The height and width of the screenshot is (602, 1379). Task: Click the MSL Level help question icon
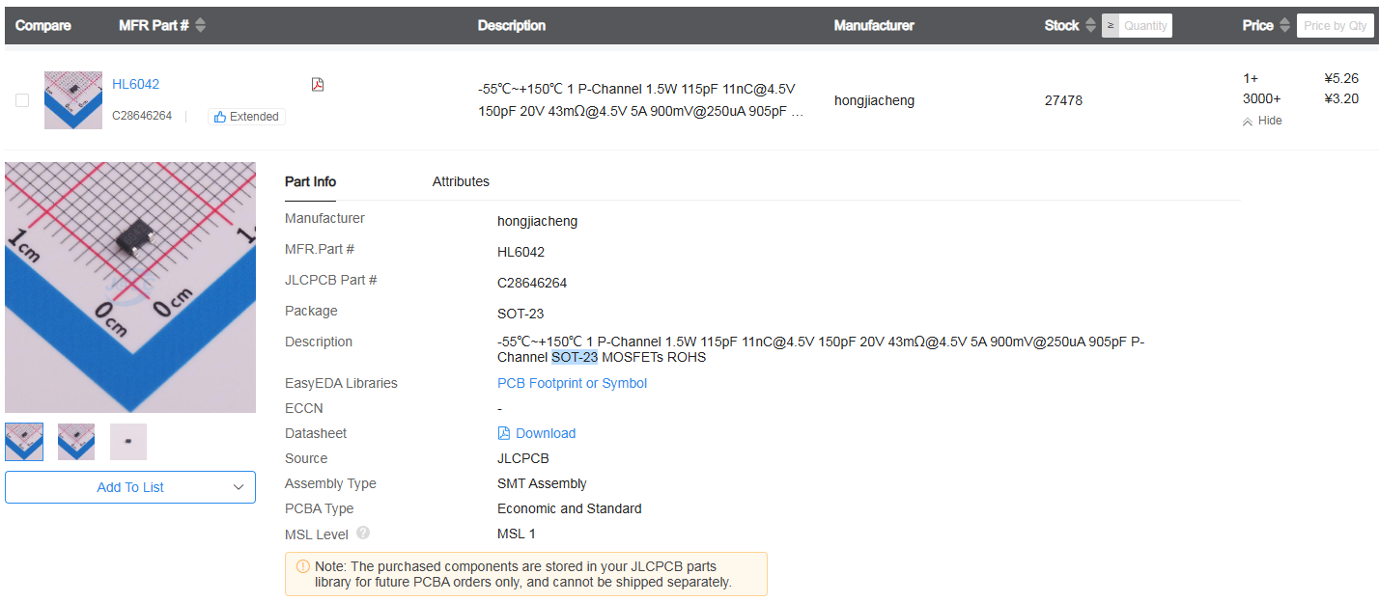(x=363, y=533)
